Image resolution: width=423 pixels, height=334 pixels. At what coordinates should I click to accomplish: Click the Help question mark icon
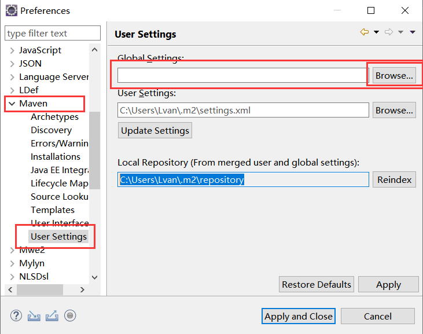tap(16, 315)
